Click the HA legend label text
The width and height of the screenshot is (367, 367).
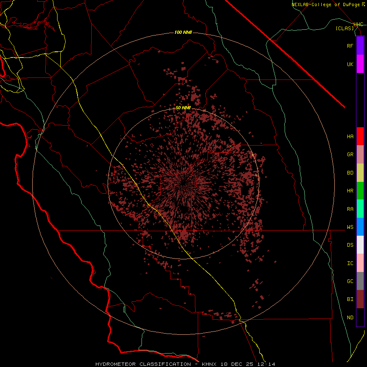tap(350, 136)
